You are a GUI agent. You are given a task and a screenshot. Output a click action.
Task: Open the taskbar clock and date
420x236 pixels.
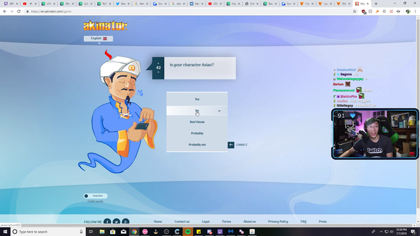pyautogui.click(x=401, y=231)
